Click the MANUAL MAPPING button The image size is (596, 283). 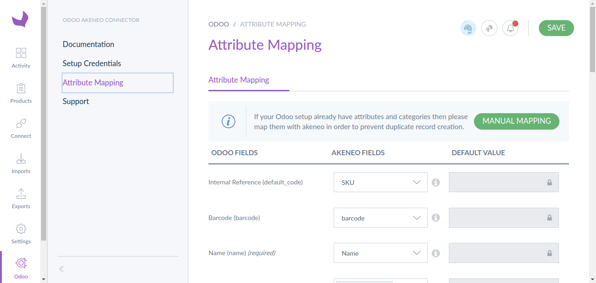tap(516, 121)
